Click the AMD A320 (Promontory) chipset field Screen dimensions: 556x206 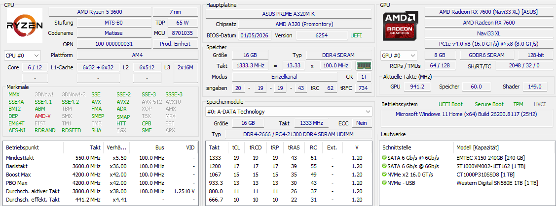304,25
